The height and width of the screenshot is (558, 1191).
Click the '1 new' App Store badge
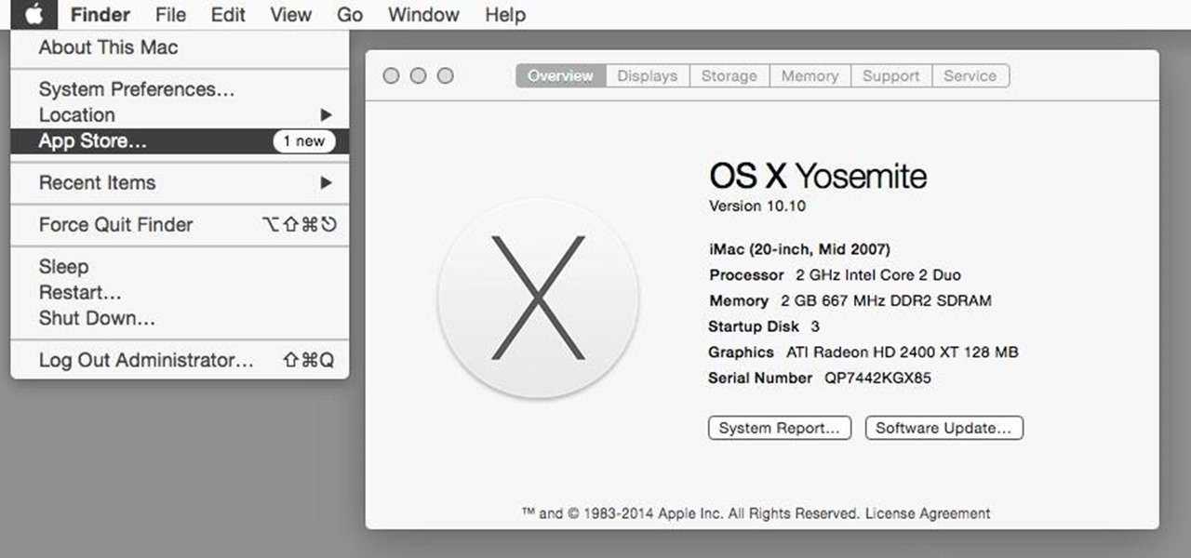click(x=304, y=141)
